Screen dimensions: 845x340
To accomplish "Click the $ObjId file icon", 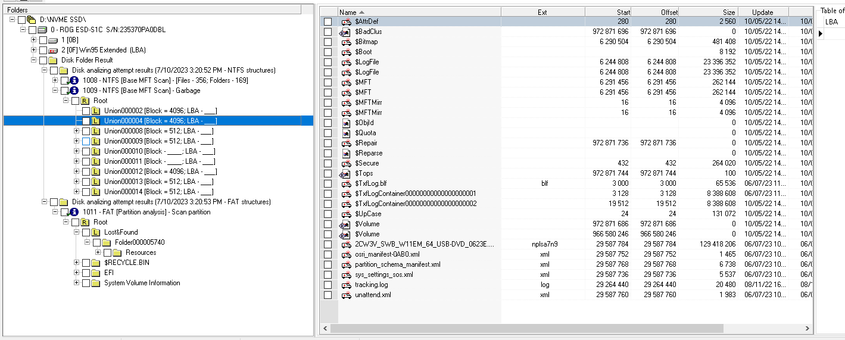I will coord(346,123).
